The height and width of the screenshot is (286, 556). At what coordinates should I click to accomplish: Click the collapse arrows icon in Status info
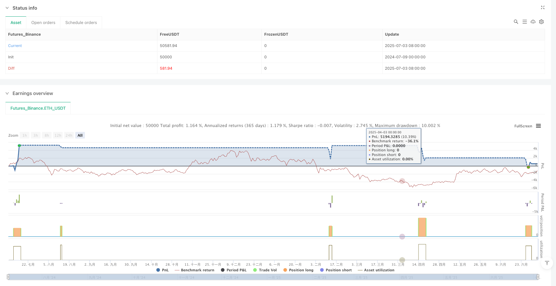[542, 7]
